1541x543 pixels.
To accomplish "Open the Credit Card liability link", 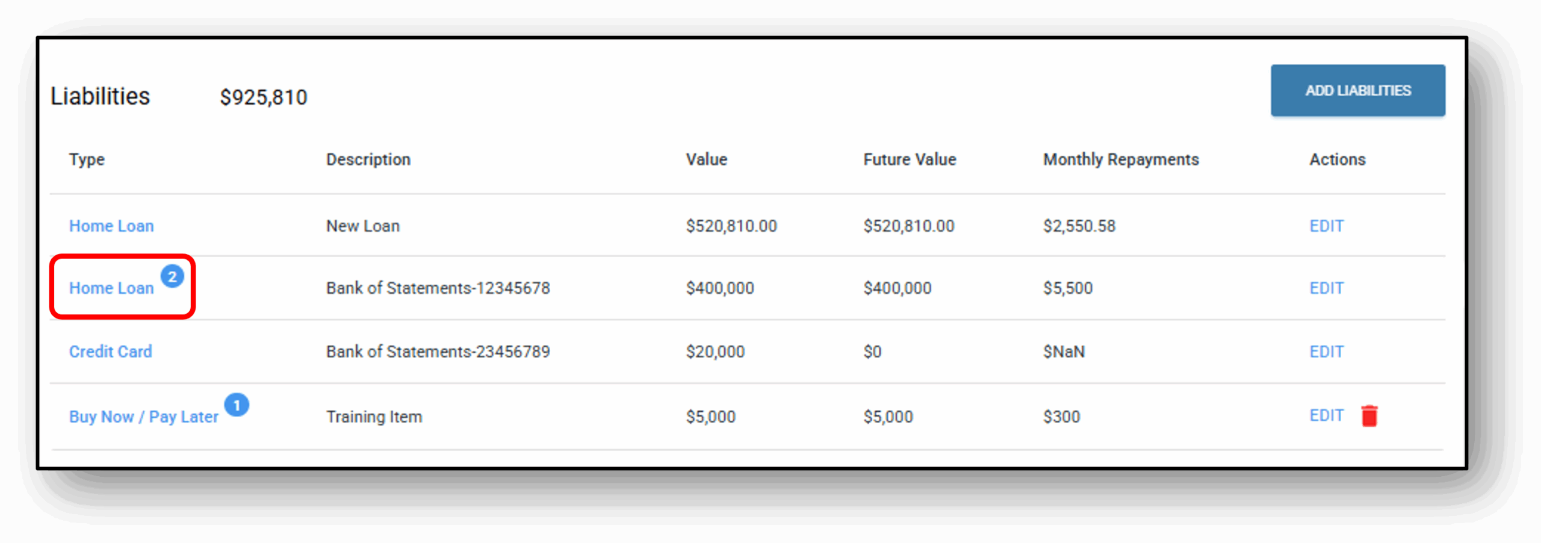I will [x=111, y=352].
